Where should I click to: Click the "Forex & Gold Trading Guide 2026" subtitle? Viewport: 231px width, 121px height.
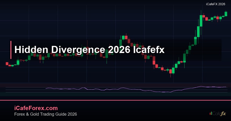45,114
